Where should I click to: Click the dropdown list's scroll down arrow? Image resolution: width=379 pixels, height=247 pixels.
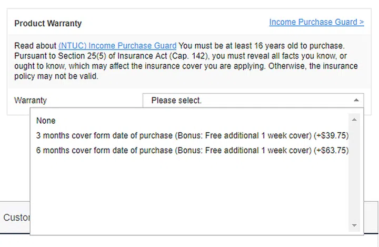click(355, 225)
